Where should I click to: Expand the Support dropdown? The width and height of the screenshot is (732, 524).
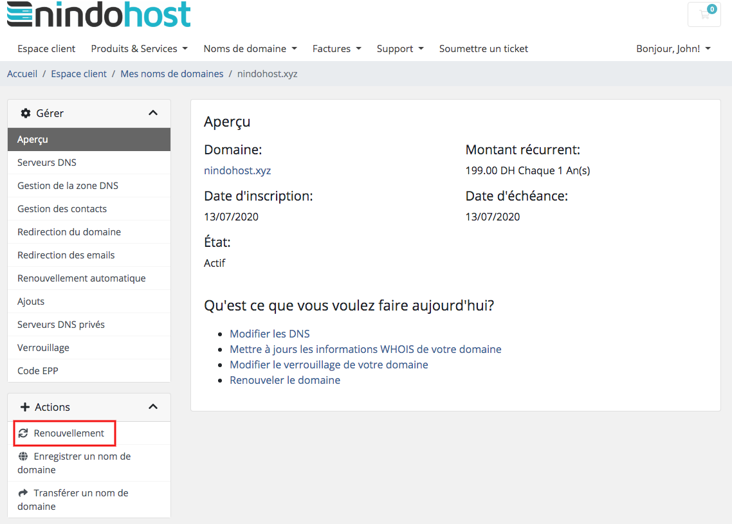click(400, 48)
